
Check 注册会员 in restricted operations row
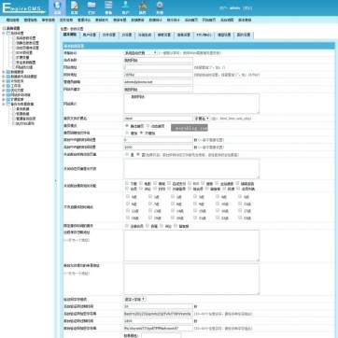click(127, 225)
